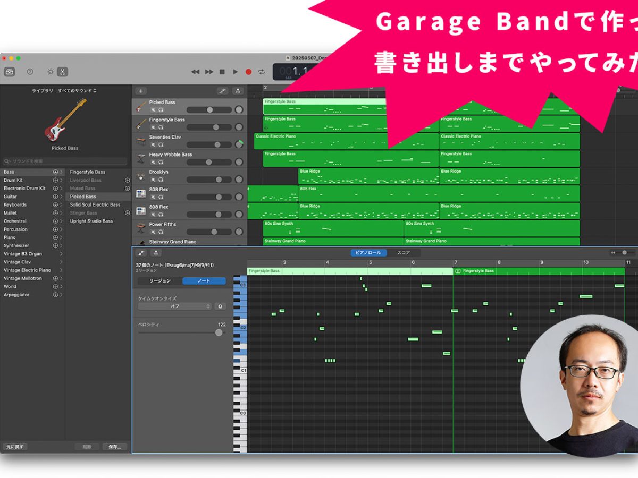The image size is (638, 478).
Task: Expand the Vintage Clav chevron
Action: click(61, 262)
